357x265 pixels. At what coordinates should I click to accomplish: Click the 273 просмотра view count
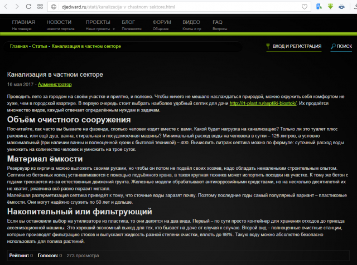pyautogui.click(x=83, y=256)
